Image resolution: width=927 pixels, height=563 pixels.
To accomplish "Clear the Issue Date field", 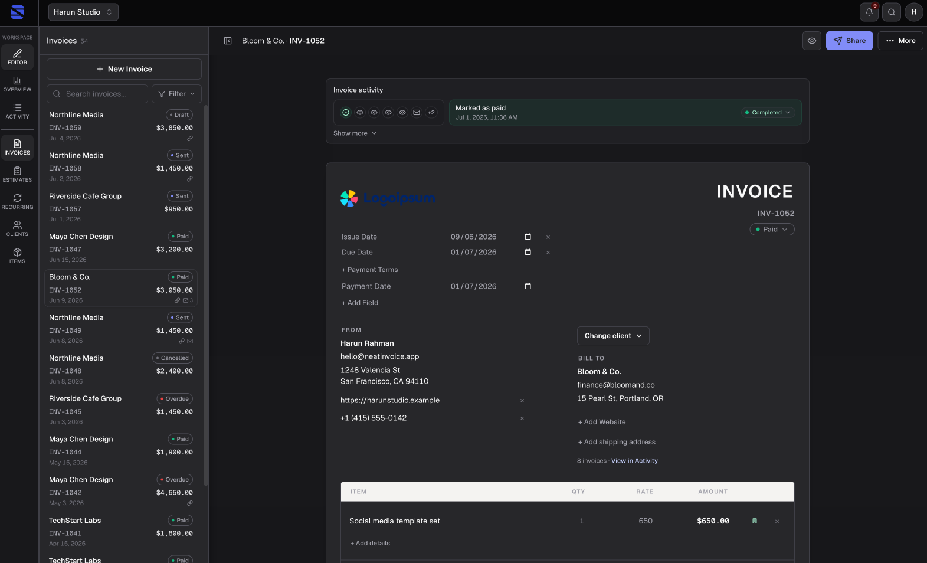I will 548,237.
